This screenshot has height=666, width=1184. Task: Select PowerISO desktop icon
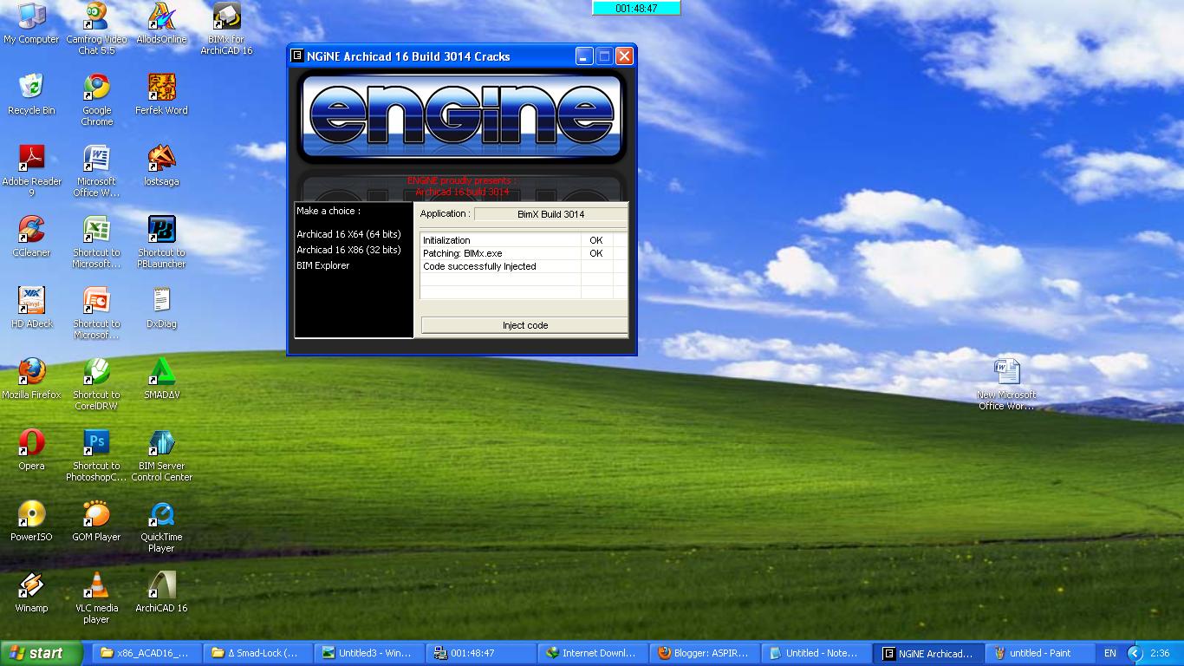(x=31, y=521)
